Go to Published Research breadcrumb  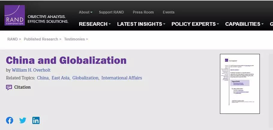pos(41,39)
